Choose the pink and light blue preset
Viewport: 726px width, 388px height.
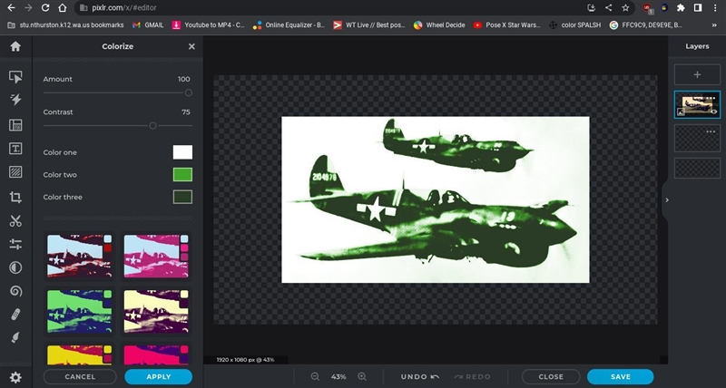coord(156,256)
